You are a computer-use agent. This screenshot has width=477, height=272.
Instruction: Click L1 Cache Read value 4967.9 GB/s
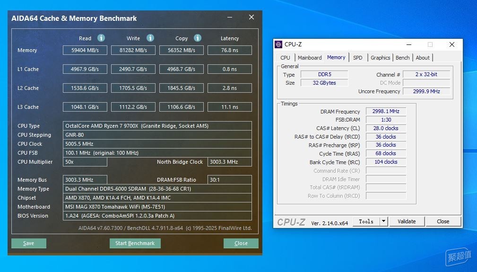coord(85,69)
